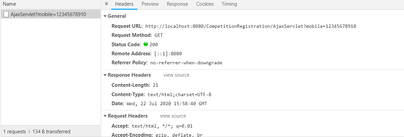Click the Name column header
This screenshot has width=404, height=137.
(x=9, y=4)
